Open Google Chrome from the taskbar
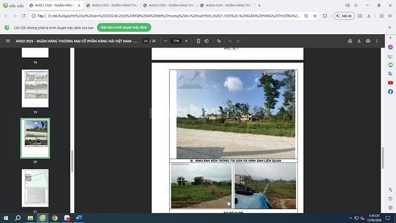This screenshot has width=396, height=223. (55, 218)
